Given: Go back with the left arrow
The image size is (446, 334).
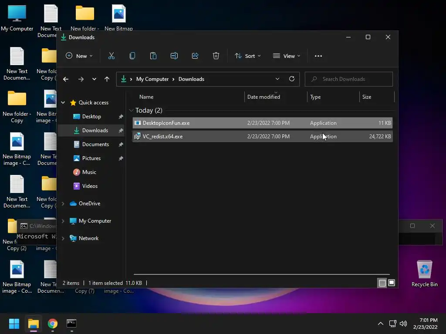Looking at the screenshot, I should [x=66, y=79].
